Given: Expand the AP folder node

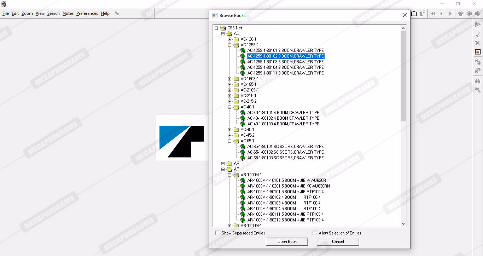Looking at the screenshot, I should point(223,164).
